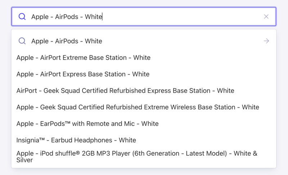Pick AirPort Geek Squad Refurbished Express Base Station
The image size is (288, 175).
[x=125, y=91]
